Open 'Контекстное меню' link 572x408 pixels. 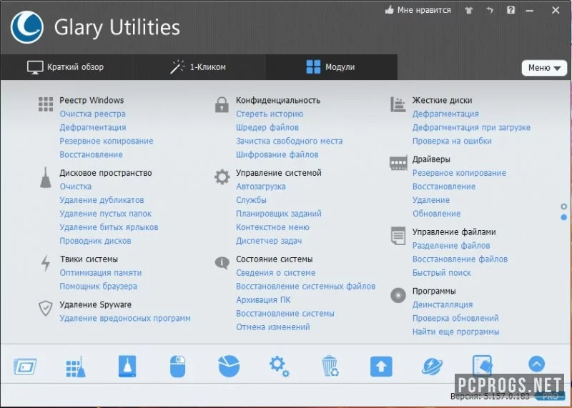[272, 227]
